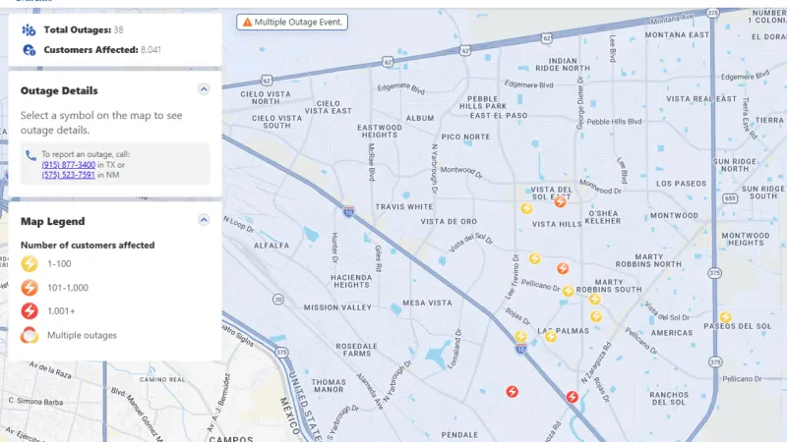Click the "HACIENDA HEIGHTS" map label
The image size is (787, 442).
tap(351, 281)
